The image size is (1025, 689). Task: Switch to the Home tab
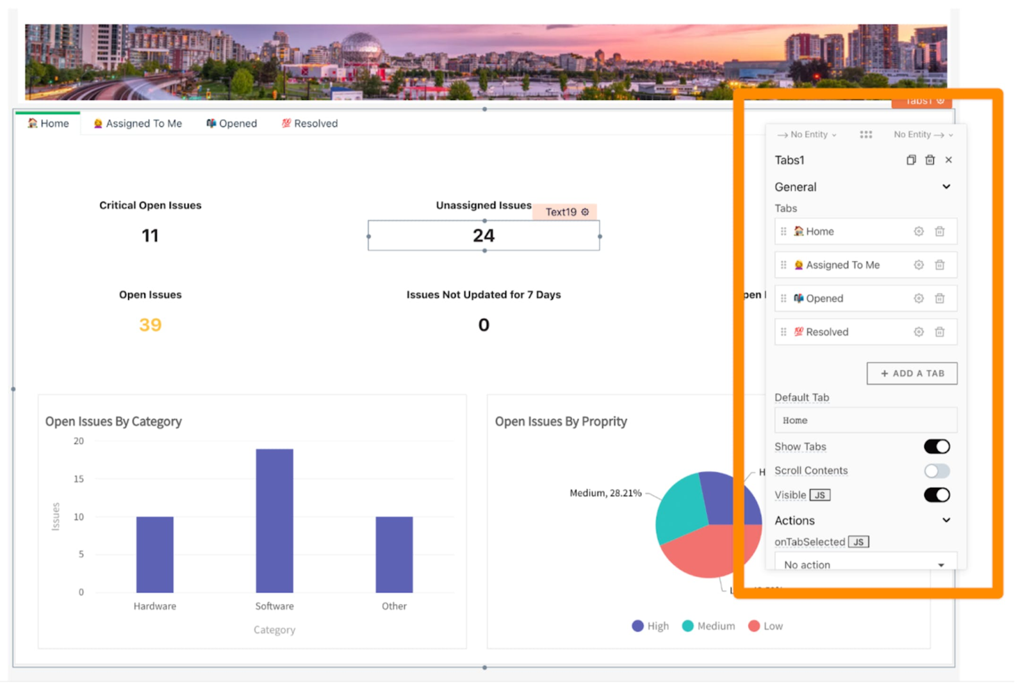[x=48, y=123]
